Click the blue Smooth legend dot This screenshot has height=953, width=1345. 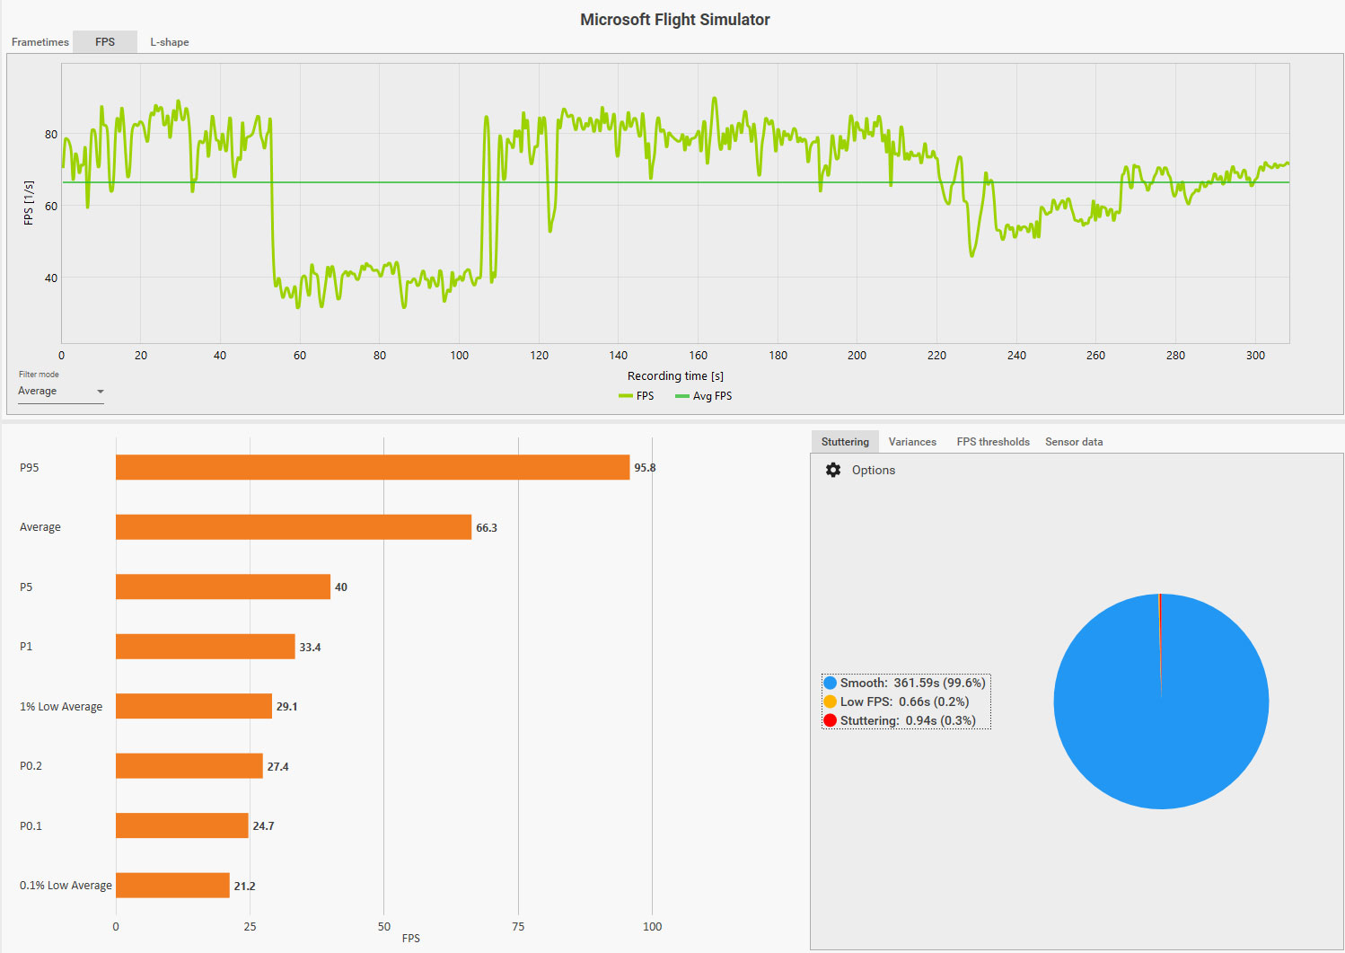click(830, 683)
